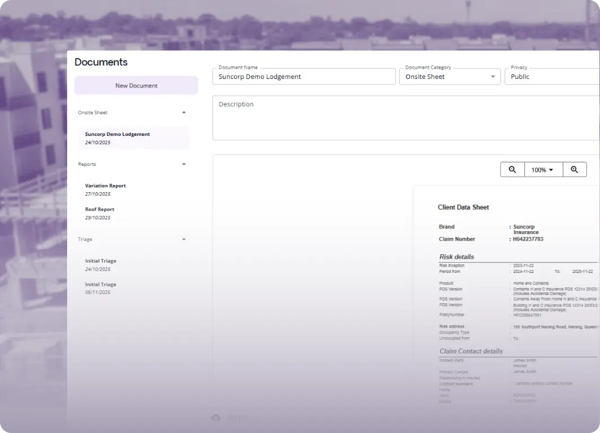Click the Documents panel heading
Viewport: 600px width, 433px height.
pos(101,62)
